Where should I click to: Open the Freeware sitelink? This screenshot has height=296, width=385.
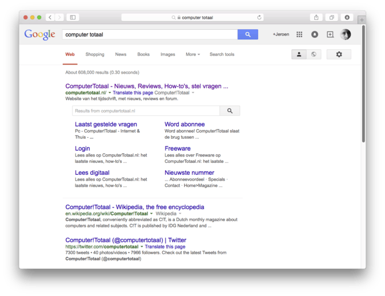click(178, 149)
